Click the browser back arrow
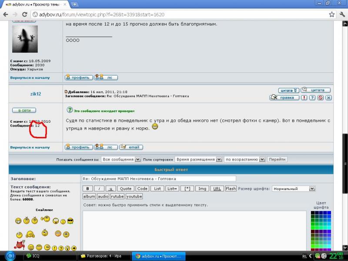Viewport: 348px width, 261px height. [x=6, y=14]
